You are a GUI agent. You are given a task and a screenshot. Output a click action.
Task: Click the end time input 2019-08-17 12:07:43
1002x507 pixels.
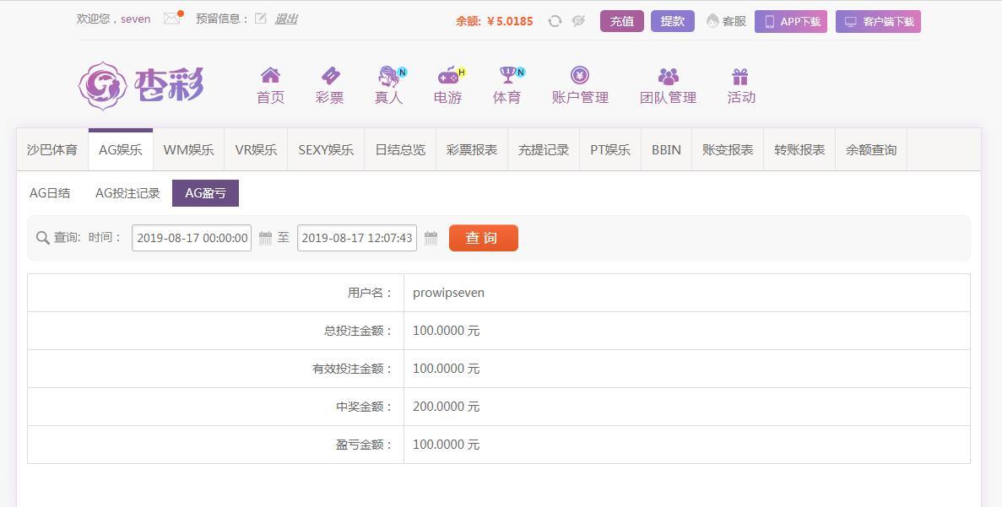[x=356, y=238]
